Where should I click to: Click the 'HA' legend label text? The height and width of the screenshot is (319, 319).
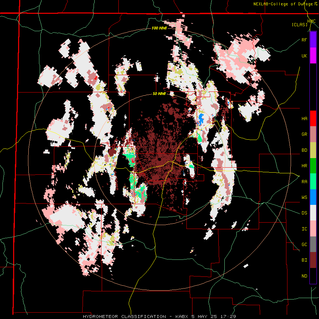[x=304, y=119]
